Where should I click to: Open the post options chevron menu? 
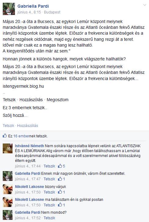[x=145, y=5]
